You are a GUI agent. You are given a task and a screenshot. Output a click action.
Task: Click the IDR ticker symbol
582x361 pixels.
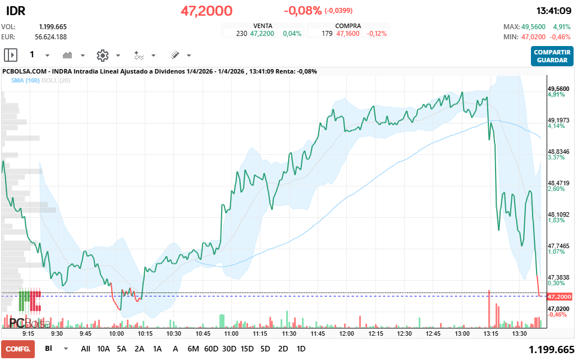[16, 11]
